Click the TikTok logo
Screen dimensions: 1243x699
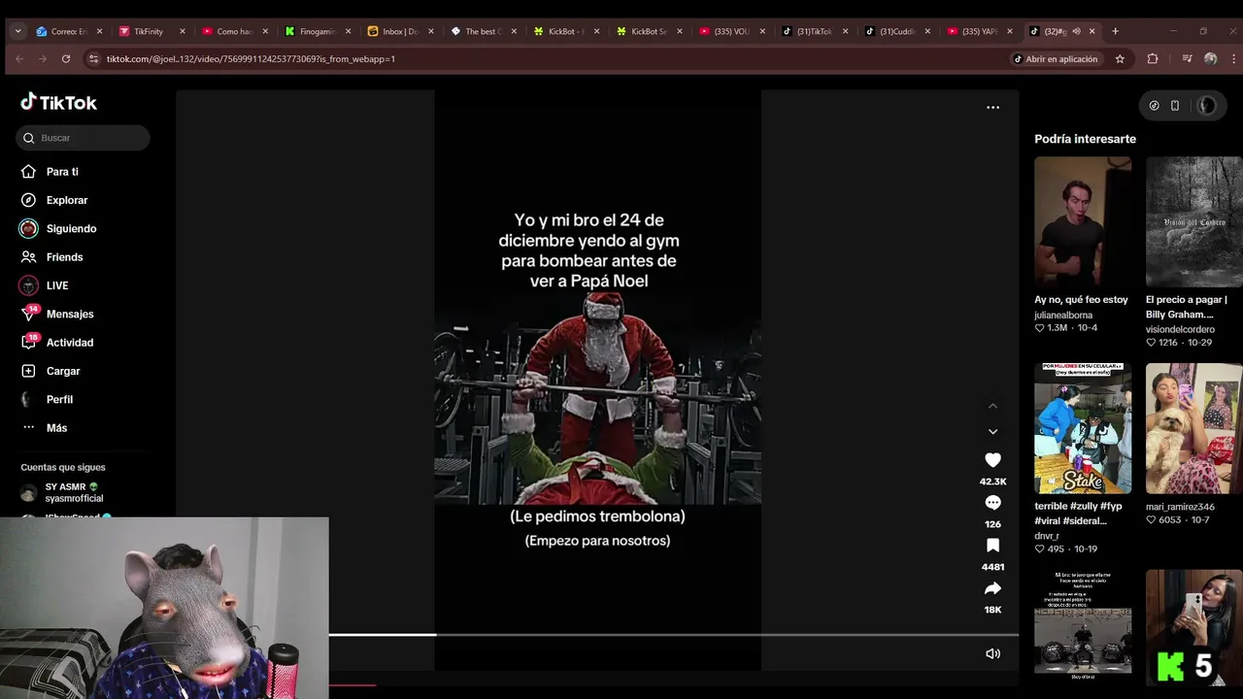coord(58,102)
